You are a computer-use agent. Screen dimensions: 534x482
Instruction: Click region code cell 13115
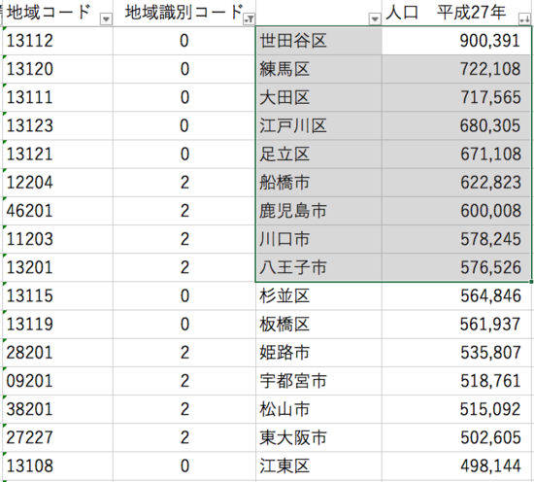(57, 295)
